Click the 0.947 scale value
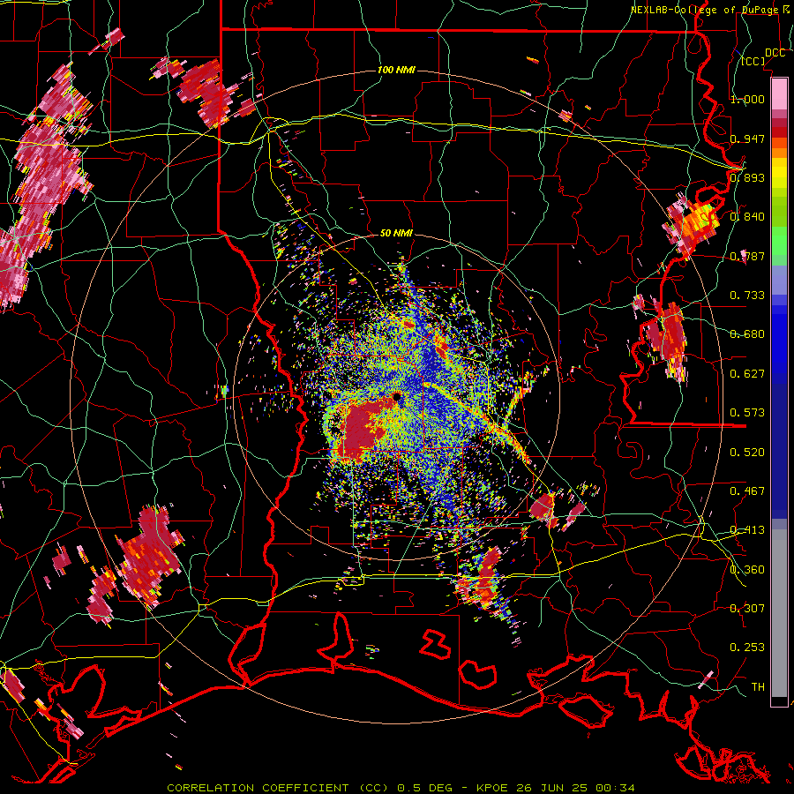The width and height of the screenshot is (794, 794). coord(747,139)
